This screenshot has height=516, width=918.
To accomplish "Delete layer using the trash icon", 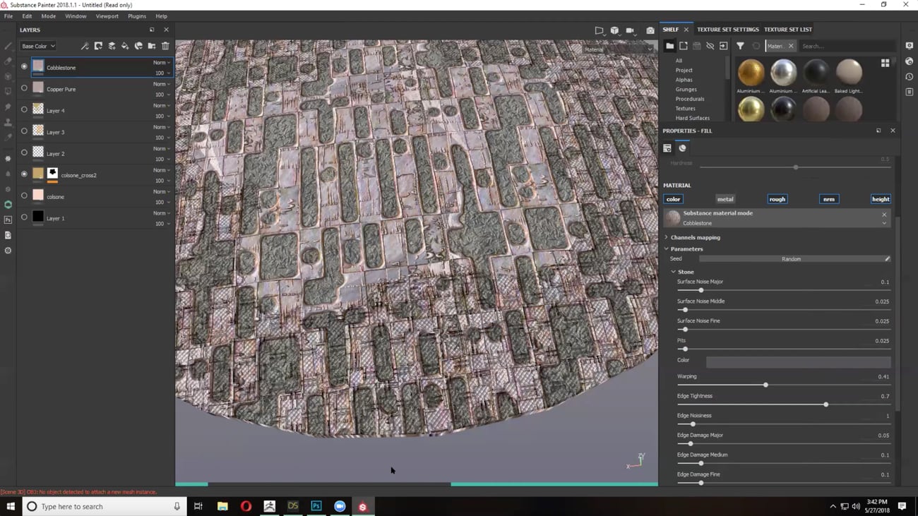I will 165,47.
